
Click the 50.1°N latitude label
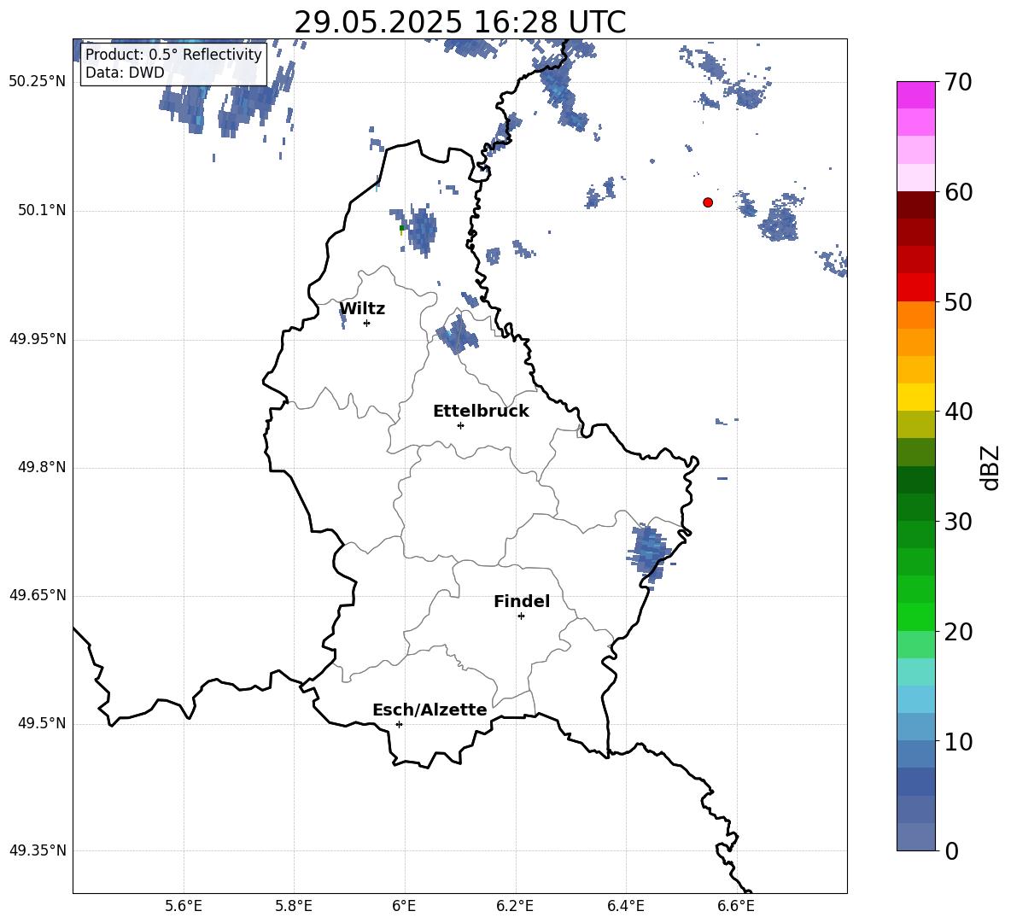42,210
